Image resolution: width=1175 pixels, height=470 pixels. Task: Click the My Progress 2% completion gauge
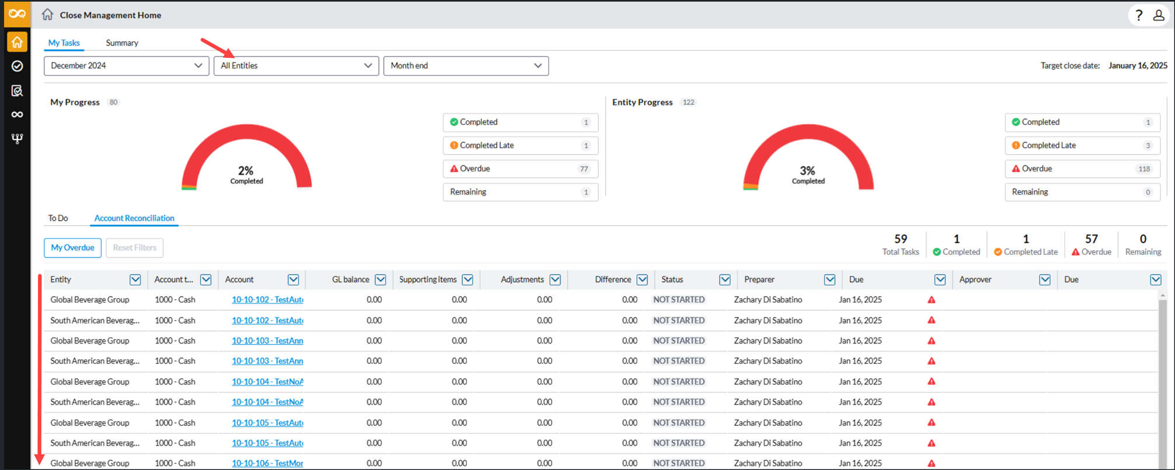coord(246,157)
